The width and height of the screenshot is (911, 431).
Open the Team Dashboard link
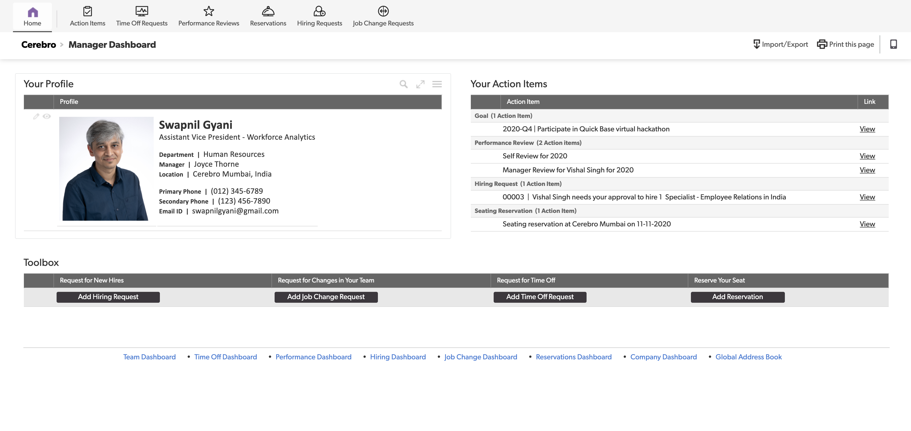(x=149, y=357)
